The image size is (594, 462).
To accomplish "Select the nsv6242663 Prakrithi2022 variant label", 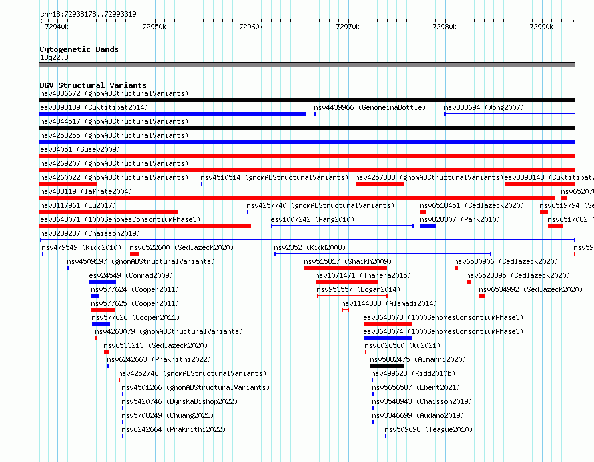I will click(159, 359).
